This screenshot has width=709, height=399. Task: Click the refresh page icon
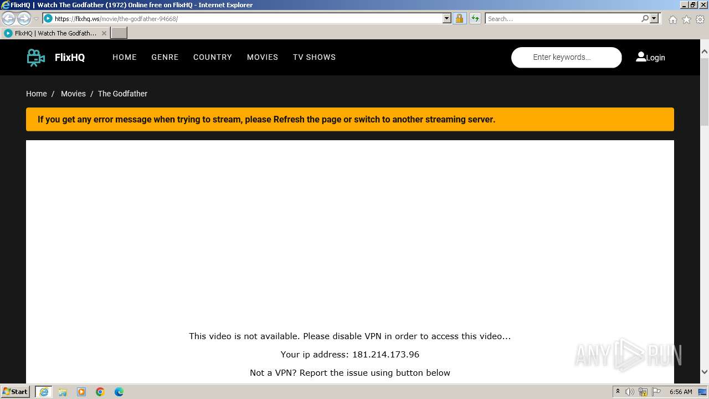(475, 18)
